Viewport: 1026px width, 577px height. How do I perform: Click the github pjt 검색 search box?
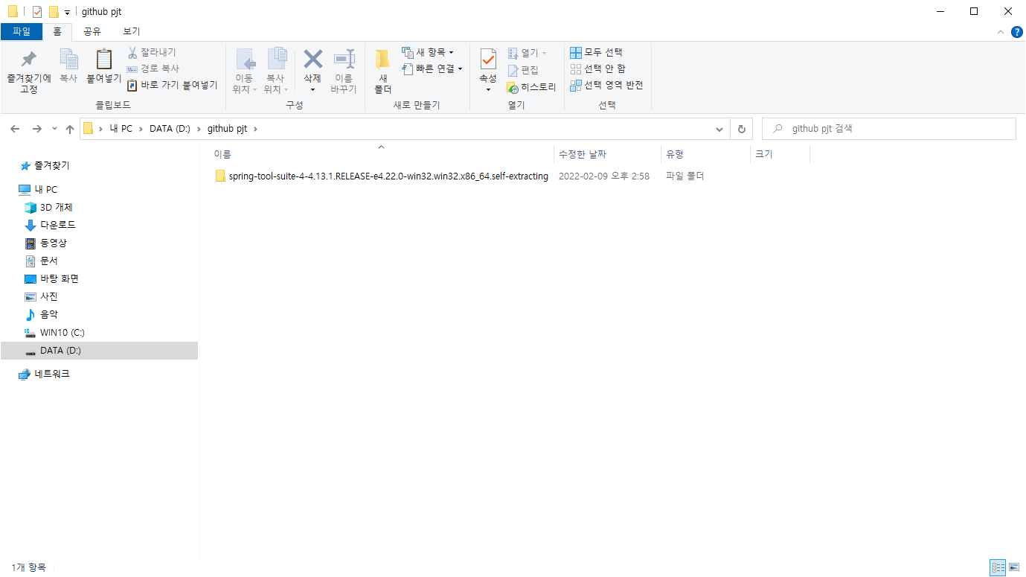[x=889, y=129]
